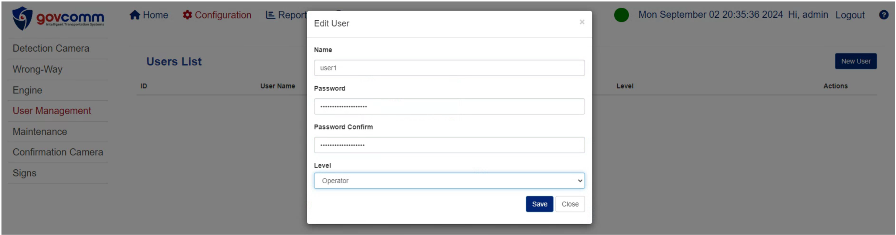Click the help question mark icon
896x235 pixels.
point(883,15)
